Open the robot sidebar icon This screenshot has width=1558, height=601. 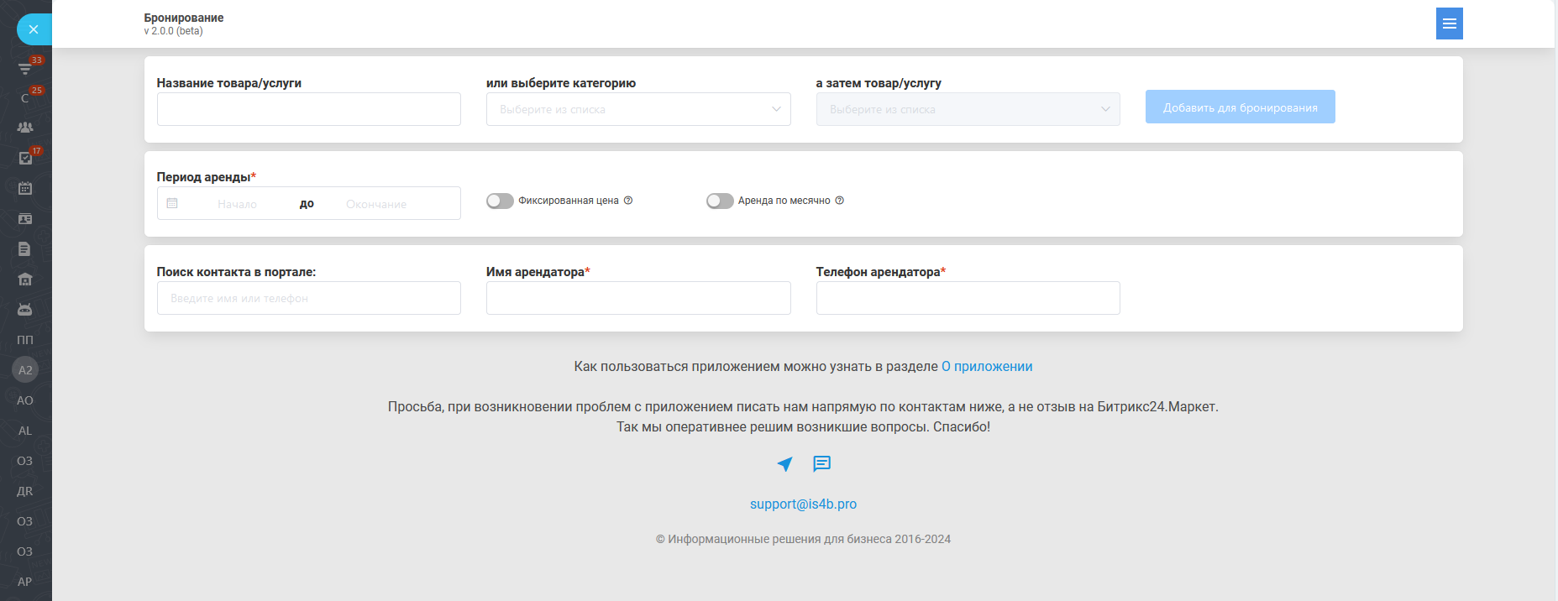pyautogui.click(x=25, y=309)
